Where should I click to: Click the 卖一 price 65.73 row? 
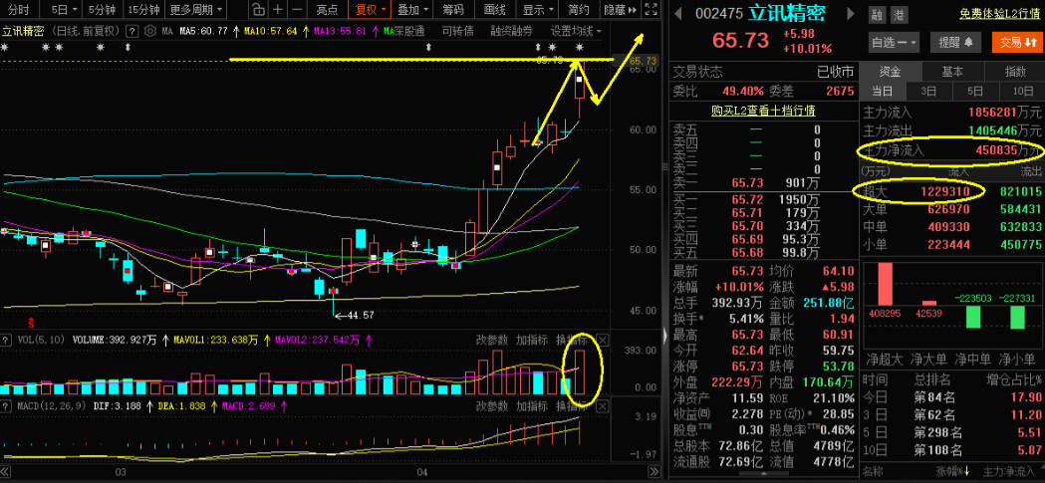click(x=763, y=182)
